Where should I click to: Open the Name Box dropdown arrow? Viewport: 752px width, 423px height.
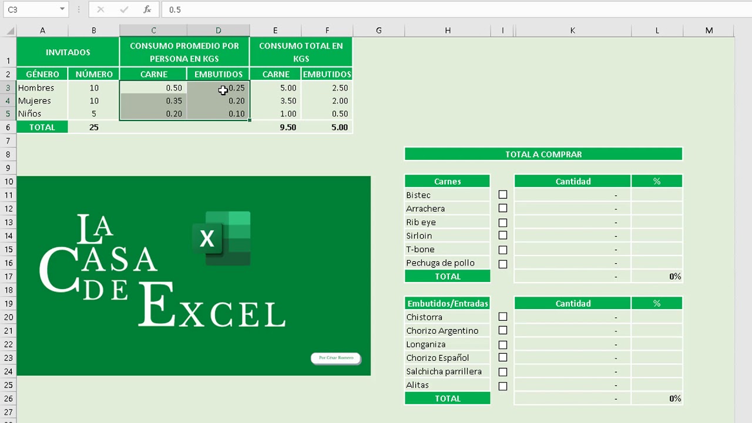click(62, 9)
